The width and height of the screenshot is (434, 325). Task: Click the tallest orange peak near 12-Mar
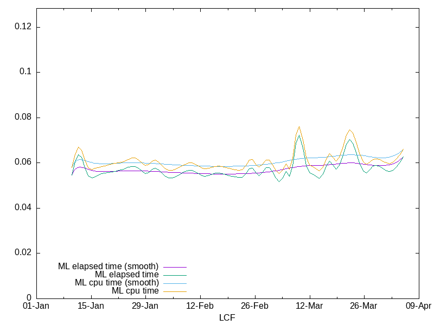pyautogui.click(x=299, y=127)
